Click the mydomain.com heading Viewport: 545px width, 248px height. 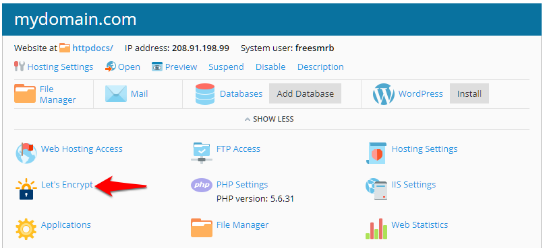[75, 19]
